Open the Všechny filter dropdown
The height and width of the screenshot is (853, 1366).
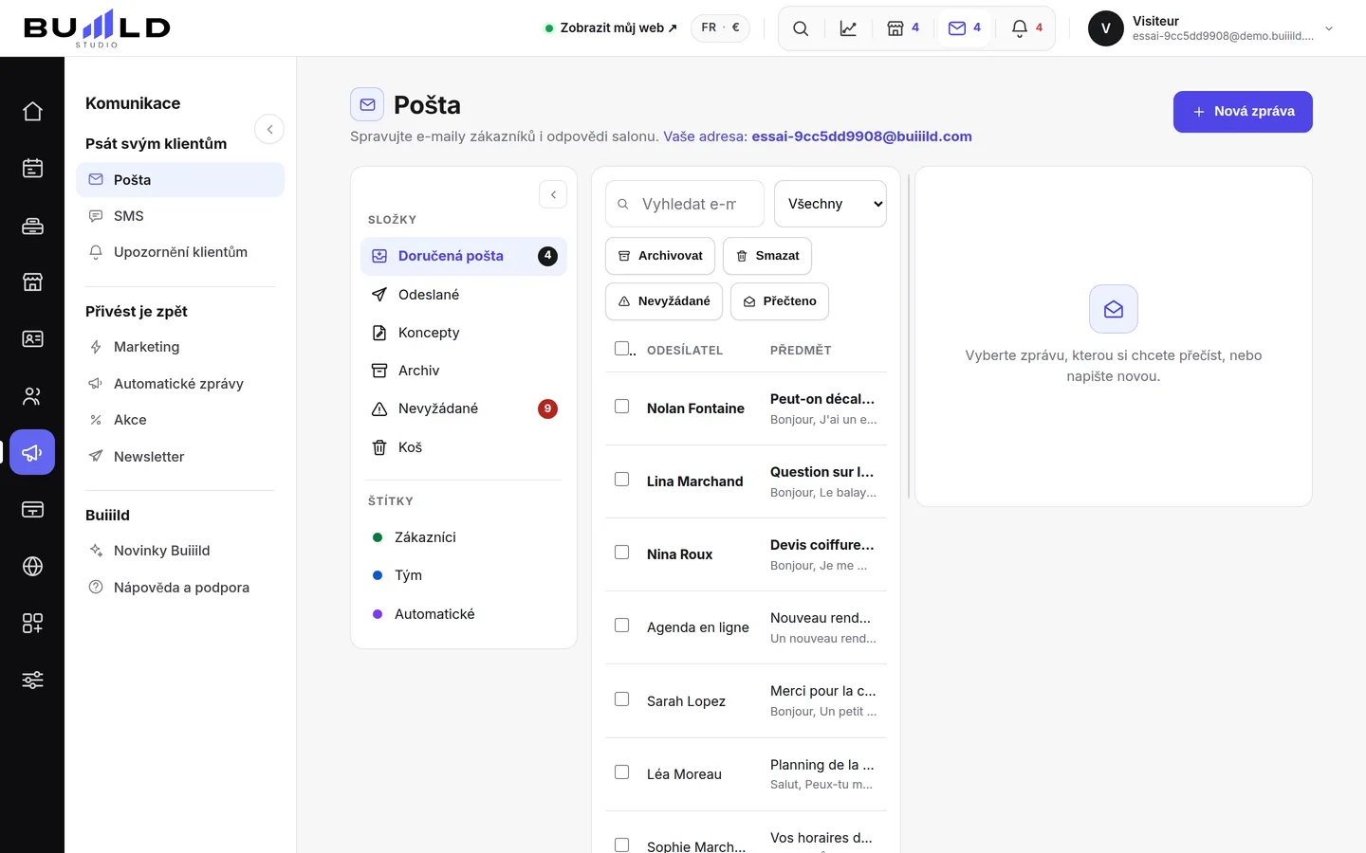point(830,204)
